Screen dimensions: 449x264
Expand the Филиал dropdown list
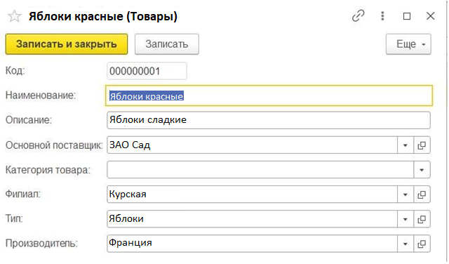[406, 194]
